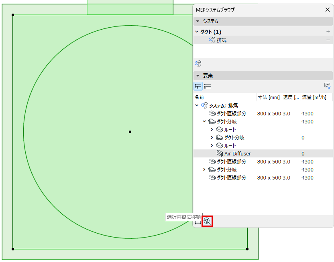Expand the collapsed ダクト分岐 node chevron
The image size is (334, 262).
click(204, 169)
